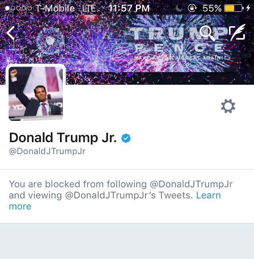Tap the rotation lock status icon
Image resolution: width=254 pixels, height=259 pixels.
(x=192, y=8)
